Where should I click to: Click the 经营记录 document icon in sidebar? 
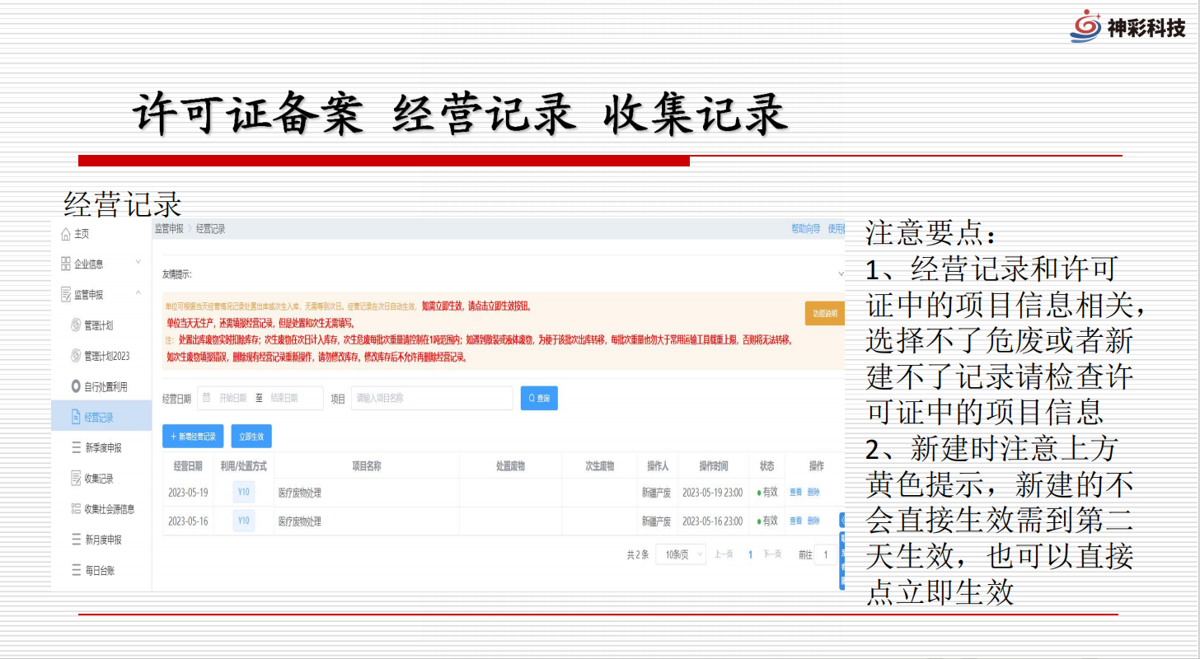(76, 417)
